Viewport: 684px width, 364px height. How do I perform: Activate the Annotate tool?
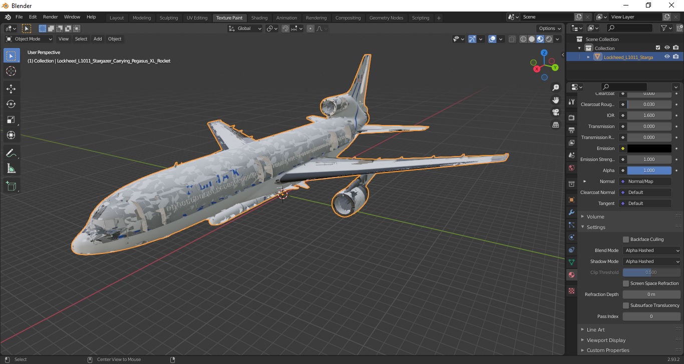pyautogui.click(x=12, y=153)
